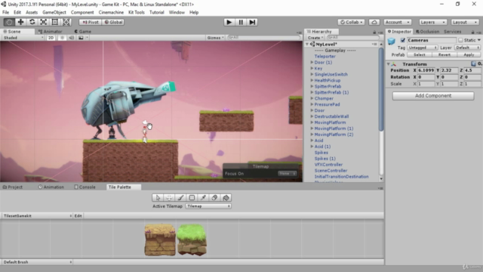Open the GameObject menu
Image resolution: width=483 pixels, height=272 pixels.
click(x=54, y=12)
